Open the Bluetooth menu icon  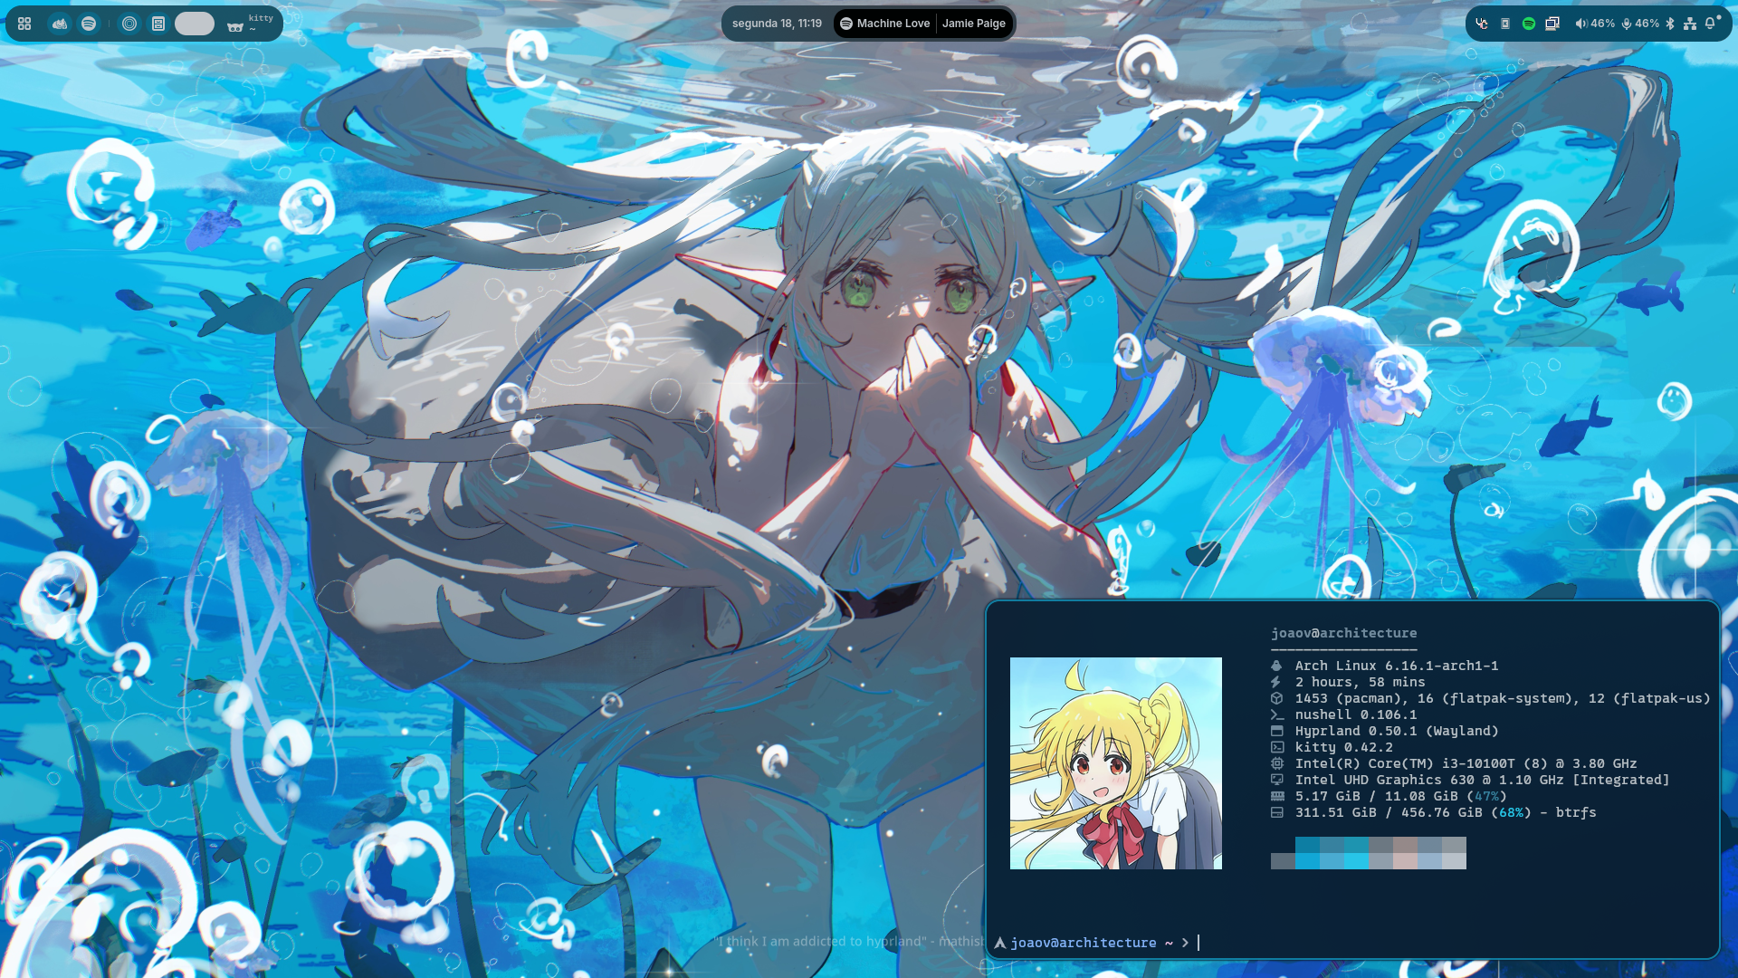1670,24
